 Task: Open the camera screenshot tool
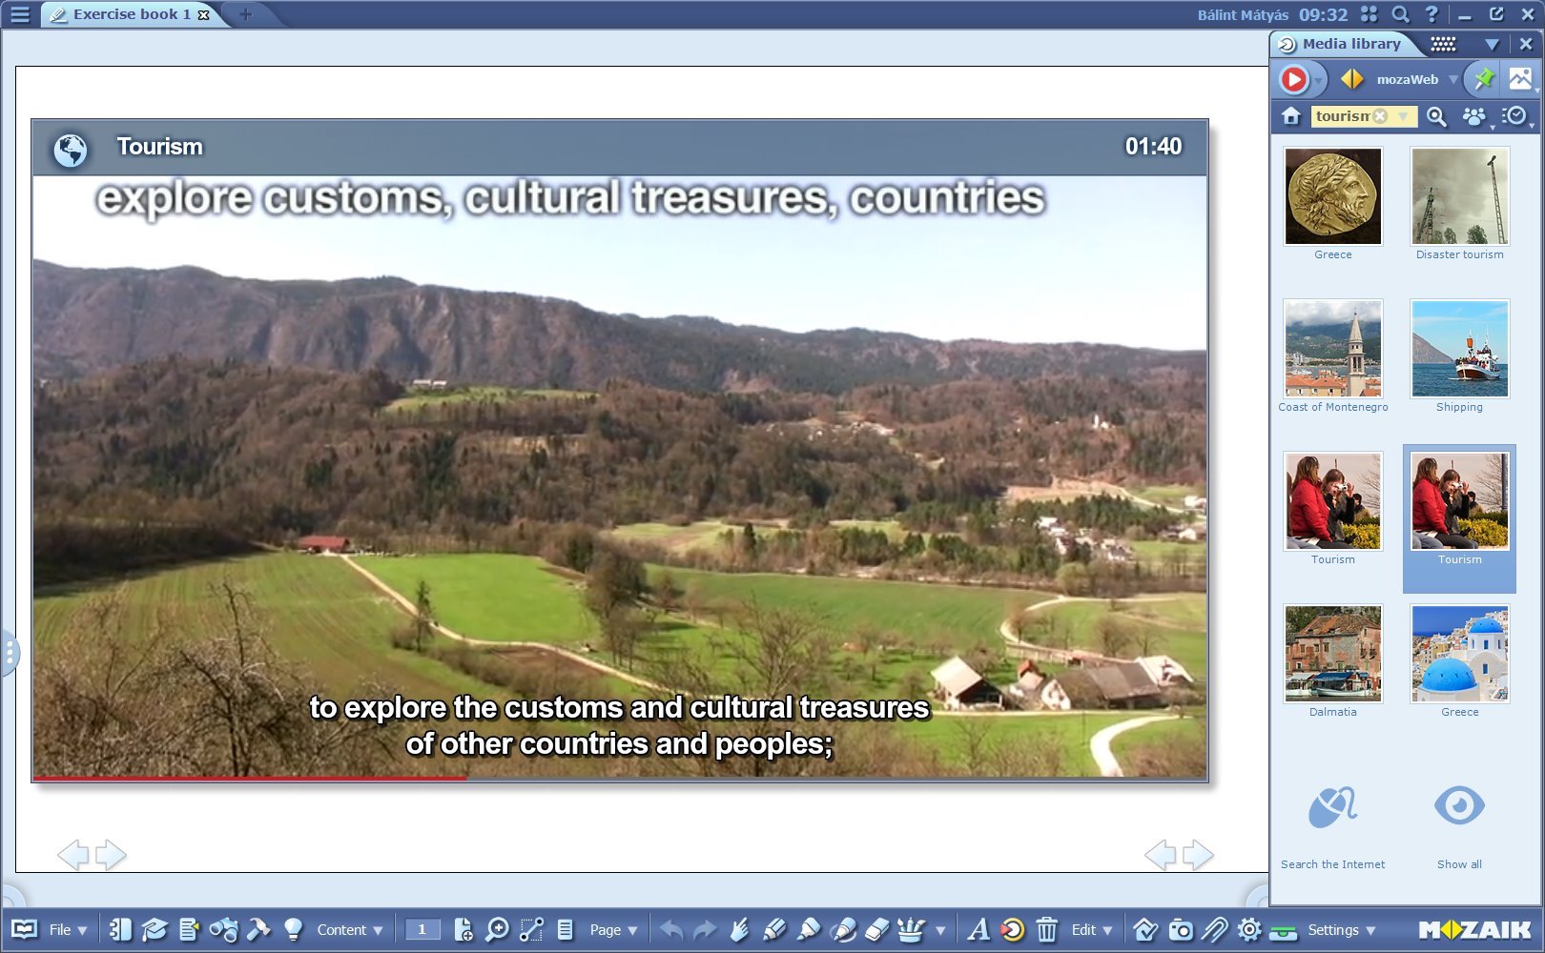(x=1181, y=929)
